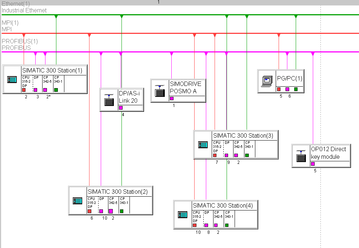
Task: Select the PG/PC(1) red MPI interface
Action: 279,89
